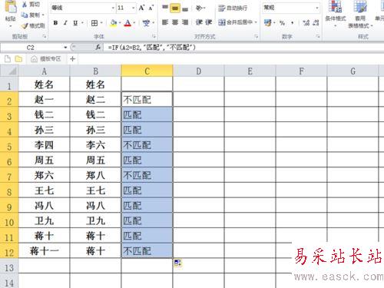The image size is (384, 288).
Task: Open the borders dropdown arrow
Action: coord(101,23)
